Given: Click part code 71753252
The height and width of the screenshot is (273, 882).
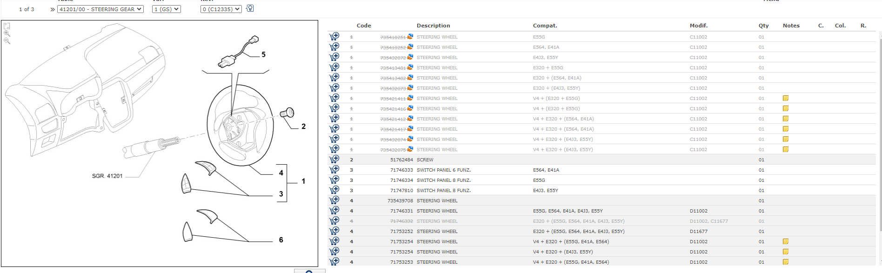Looking at the screenshot, I should (401, 231).
